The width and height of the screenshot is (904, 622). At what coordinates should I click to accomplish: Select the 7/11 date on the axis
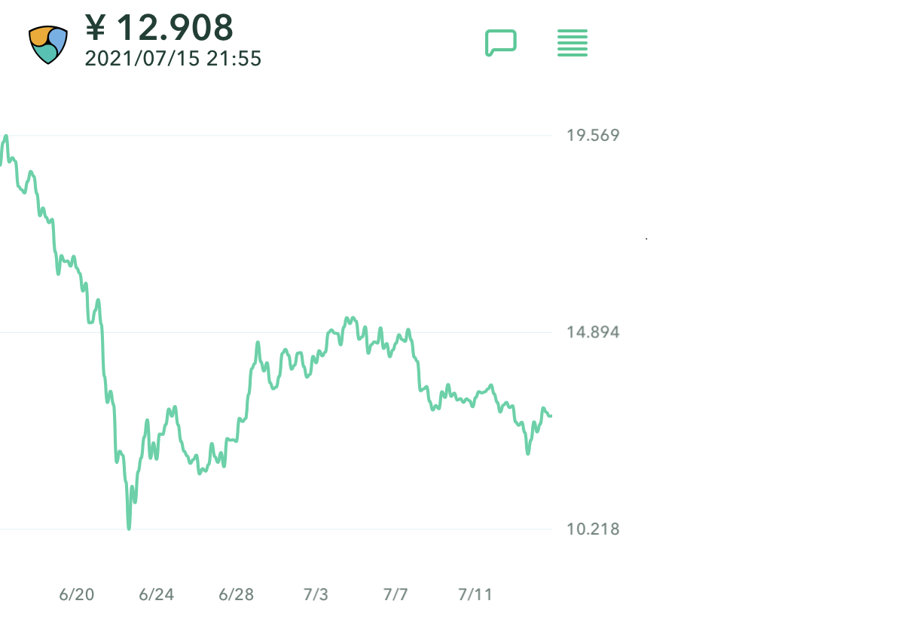pos(475,595)
